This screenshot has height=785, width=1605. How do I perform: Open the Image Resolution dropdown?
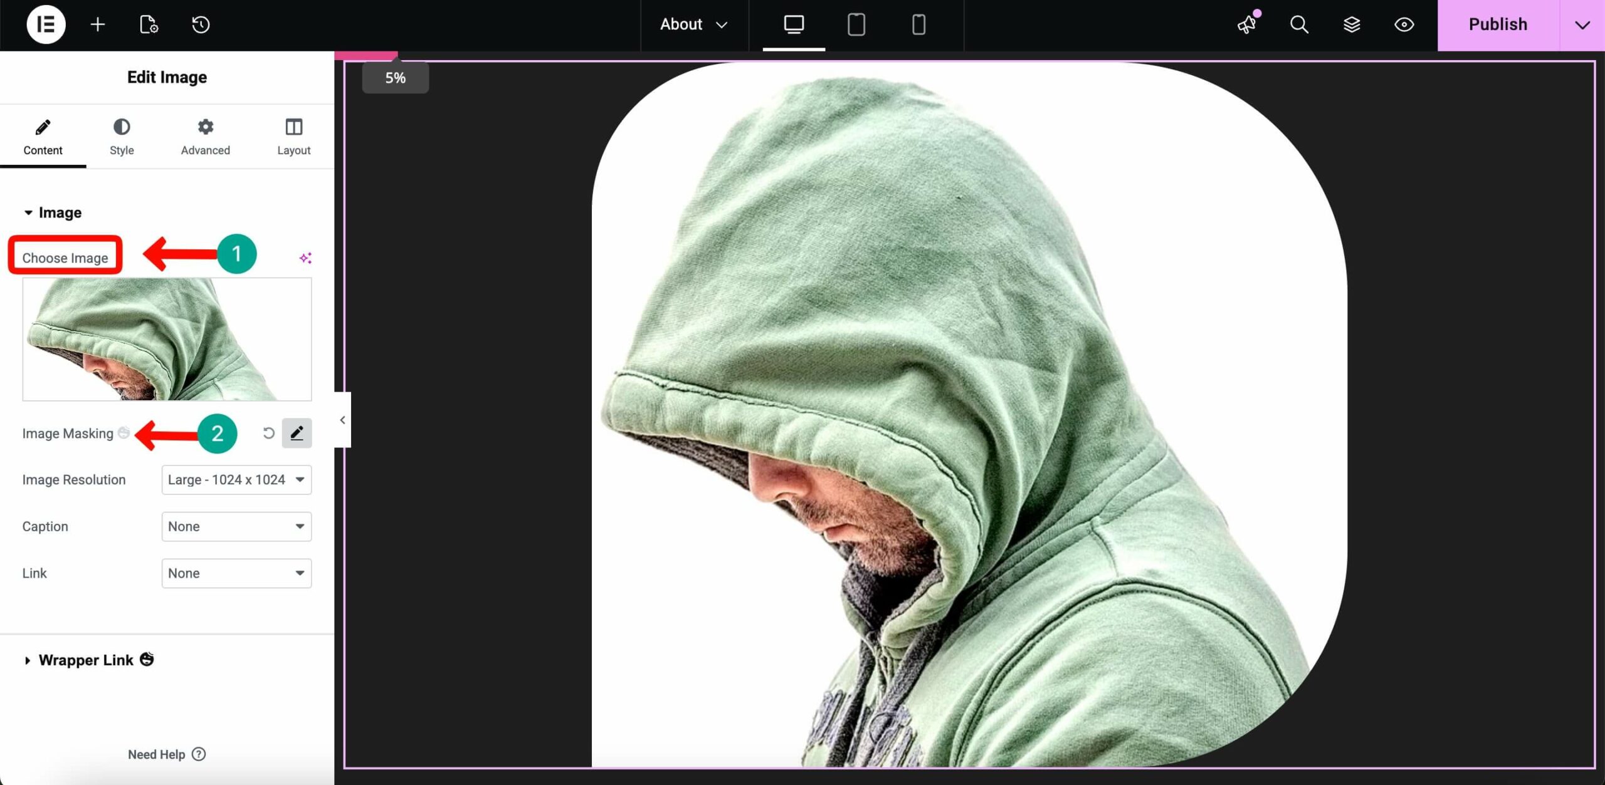(236, 479)
